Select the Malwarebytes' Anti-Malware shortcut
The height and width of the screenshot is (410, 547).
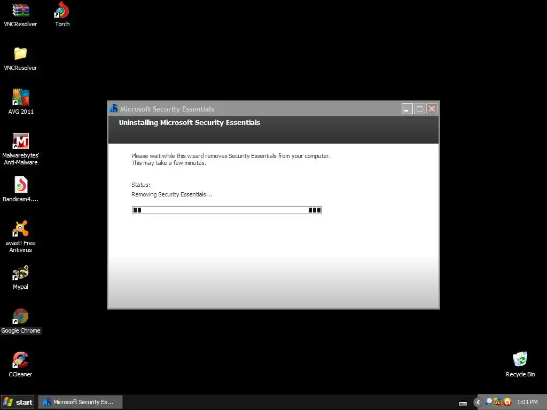click(21, 141)
